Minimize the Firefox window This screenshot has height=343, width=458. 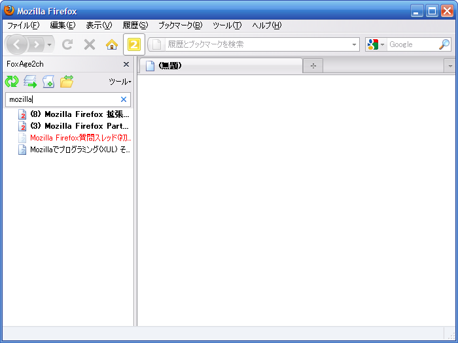417,11
